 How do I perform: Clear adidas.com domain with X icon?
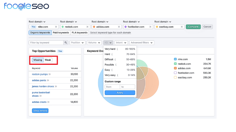point(119,27)
